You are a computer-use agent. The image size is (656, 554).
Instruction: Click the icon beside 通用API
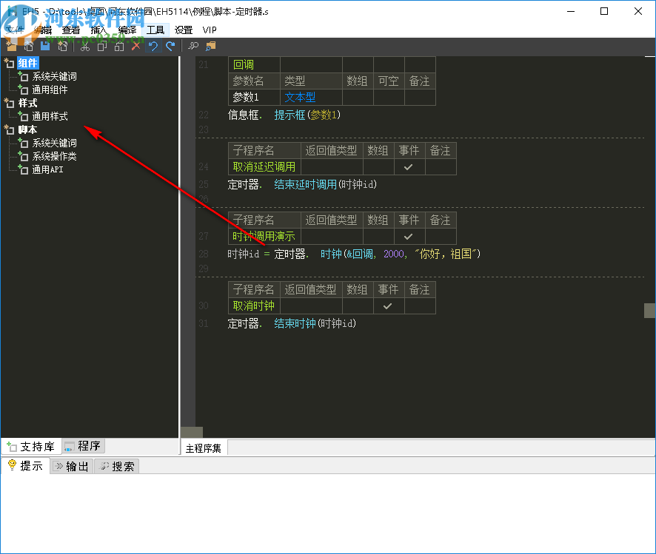tap(23, 169)
